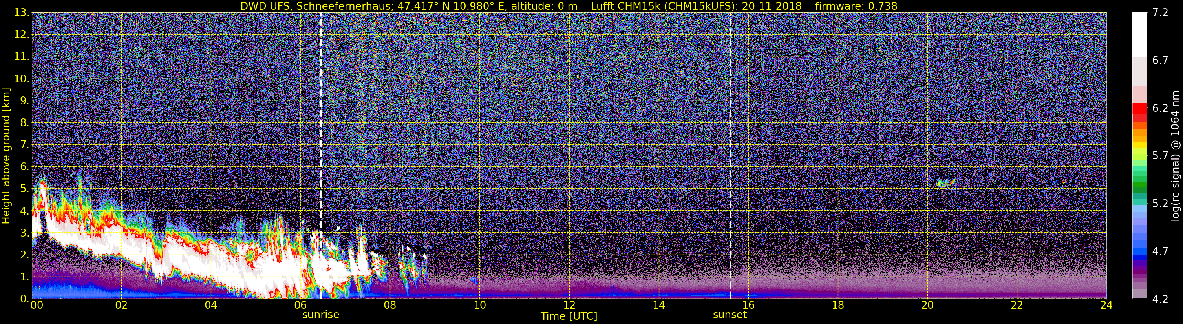Click the colorbar tick value "4.2"
Screen dimensions: 1183x324
click(x=1160, y=299)
